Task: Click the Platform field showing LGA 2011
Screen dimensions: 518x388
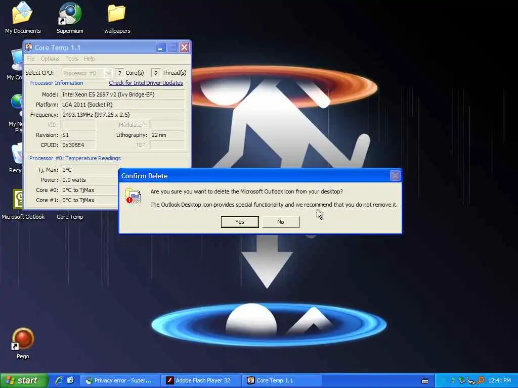Action: [x=122, y=105]
